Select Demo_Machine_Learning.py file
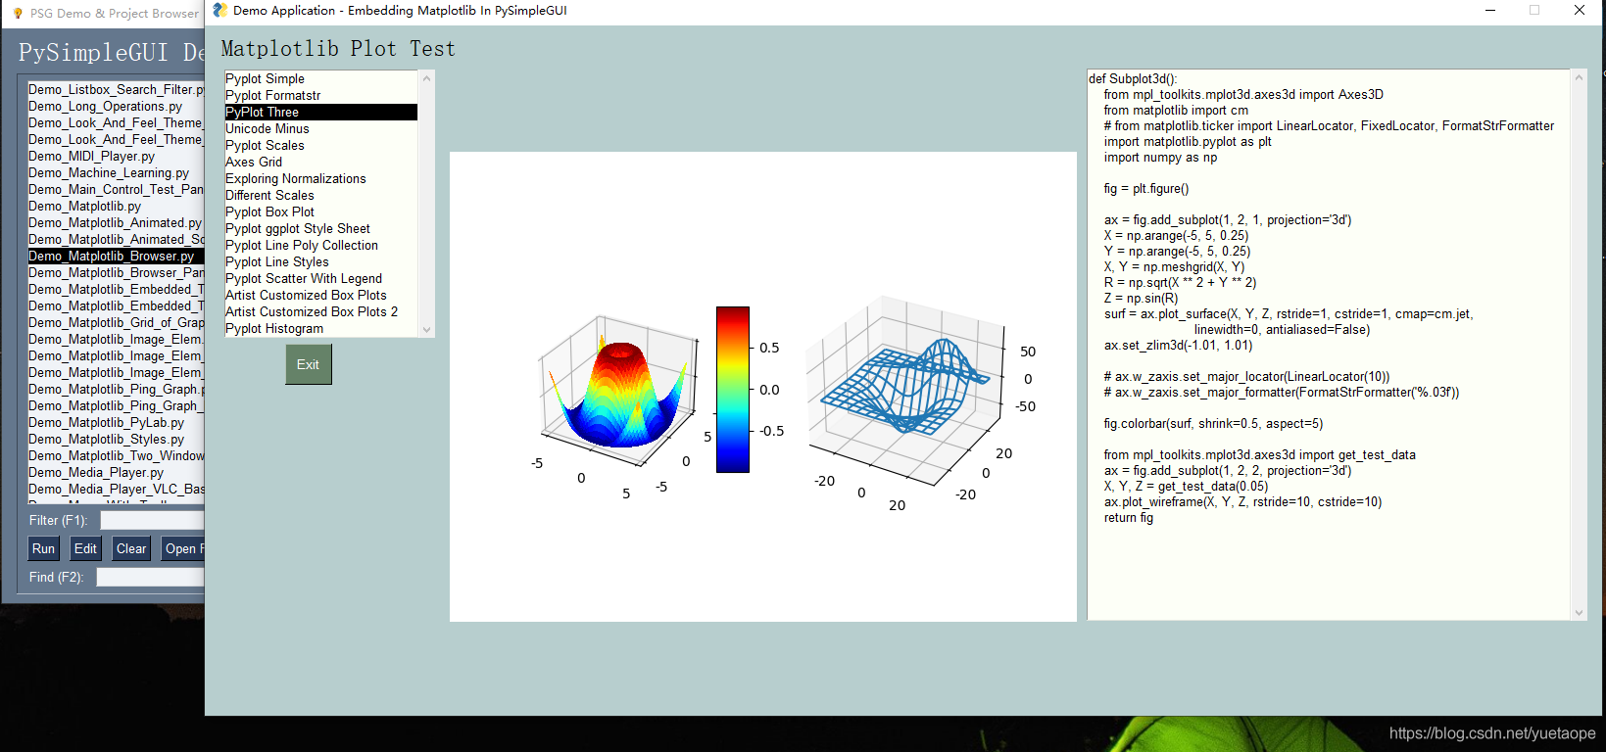Screen dimensions: 1606x752 point(117,172)
